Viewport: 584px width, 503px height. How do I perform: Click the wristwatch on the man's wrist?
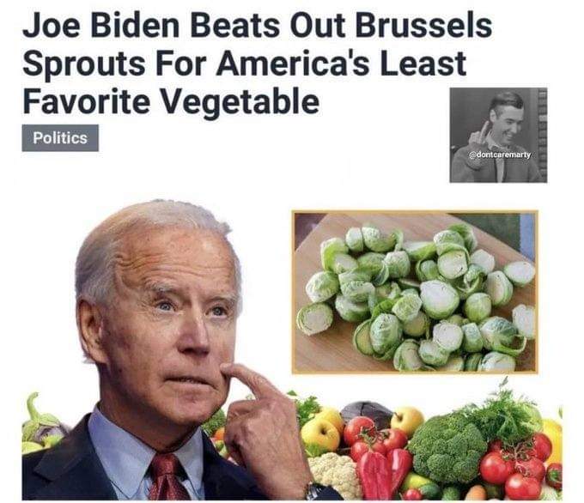click(315, 491)
